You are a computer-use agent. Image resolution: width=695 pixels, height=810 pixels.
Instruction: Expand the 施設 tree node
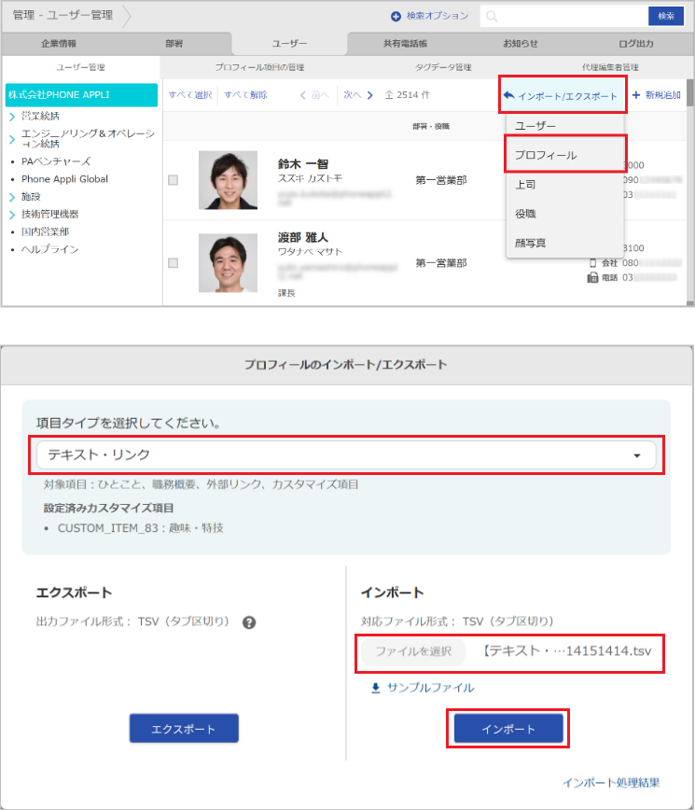[x=12, y=197]
